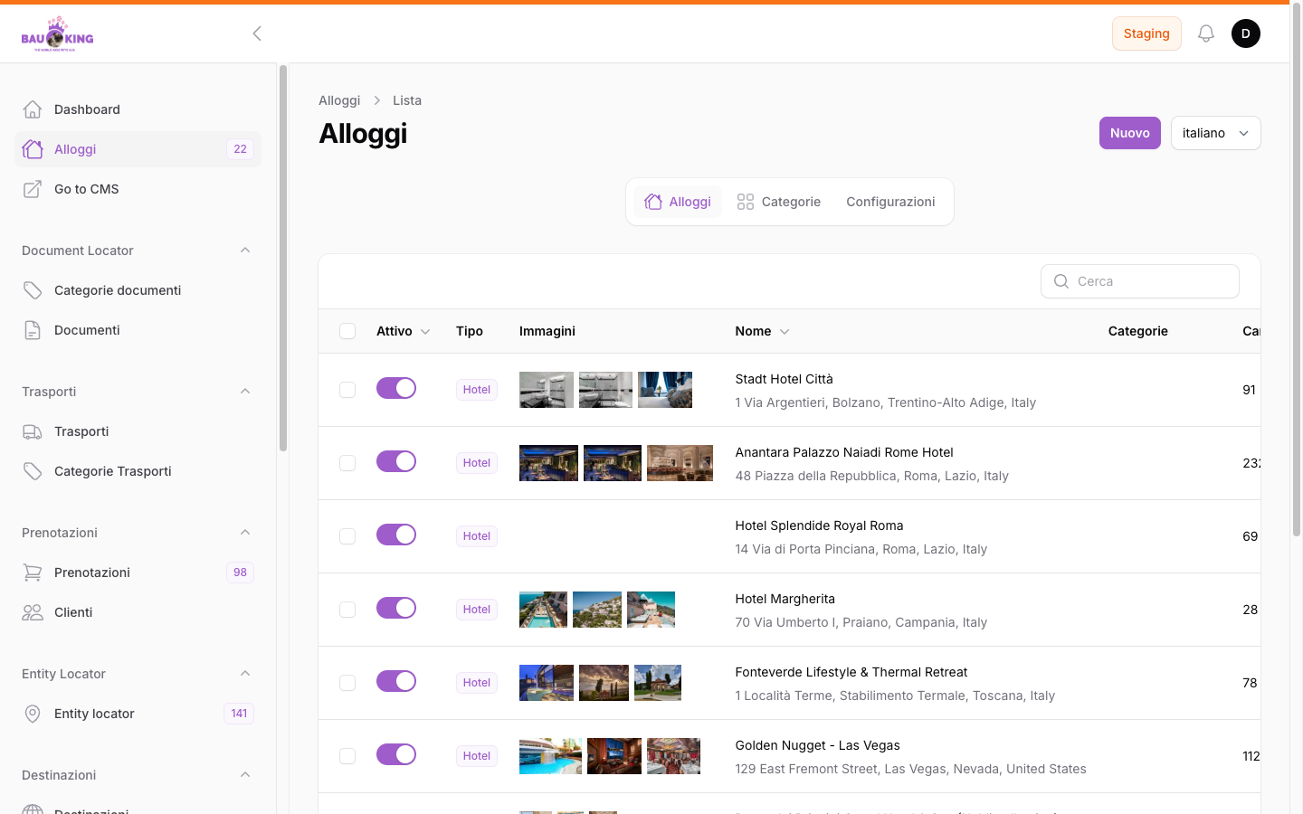Collapse the Prenotazioni section chevron
The width and height of the screenshot is (1303, 814).
click(245, 533)
